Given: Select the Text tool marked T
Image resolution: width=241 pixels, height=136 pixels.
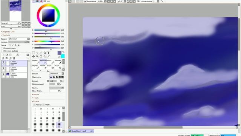Looking at the screenshot, I should click(x=49, y=53).
